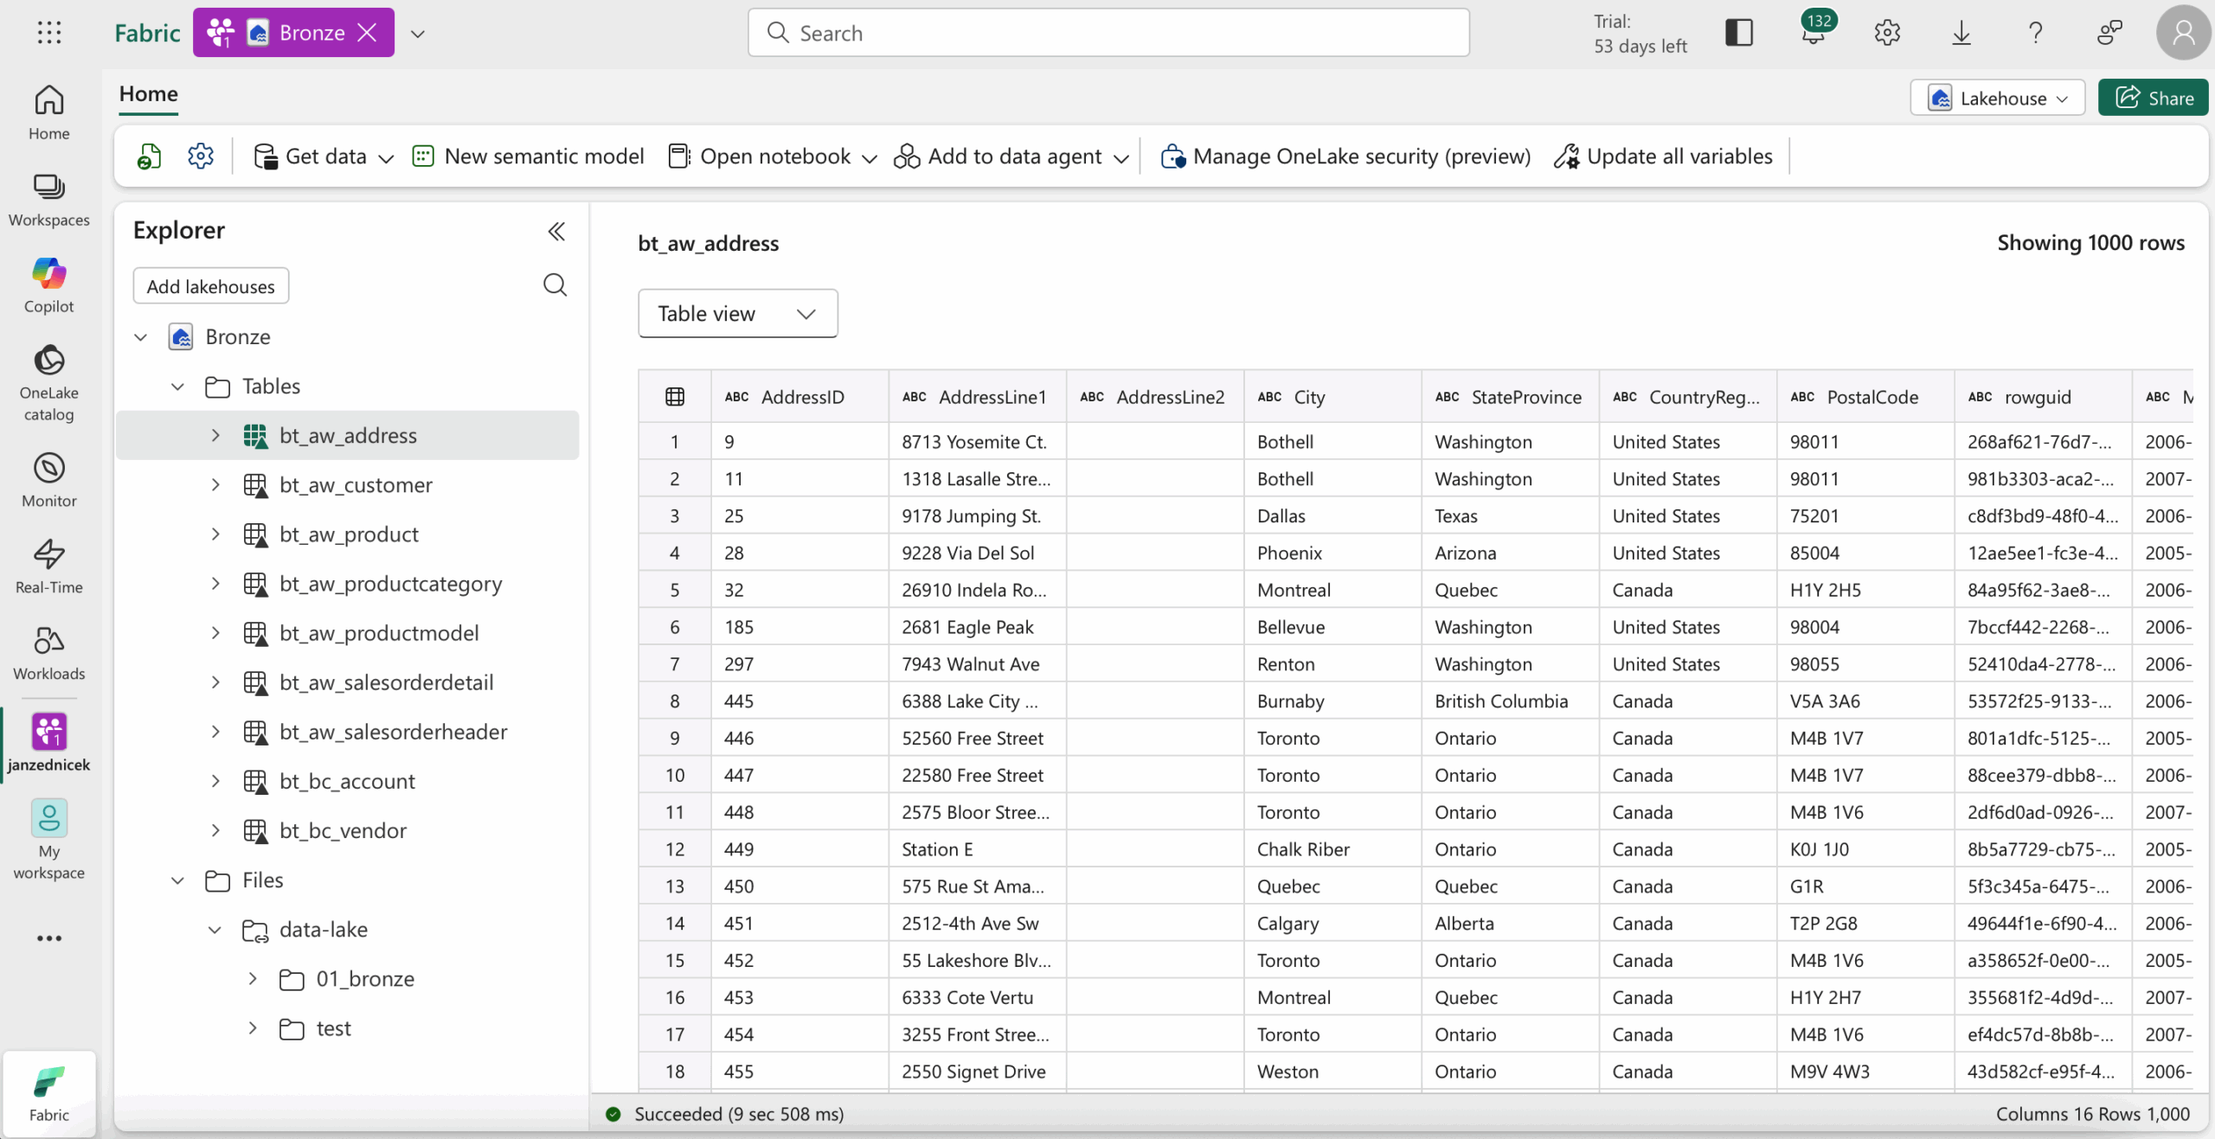
Task: Collapse the Explorer pane with double chevron
Action: [556, 231]
